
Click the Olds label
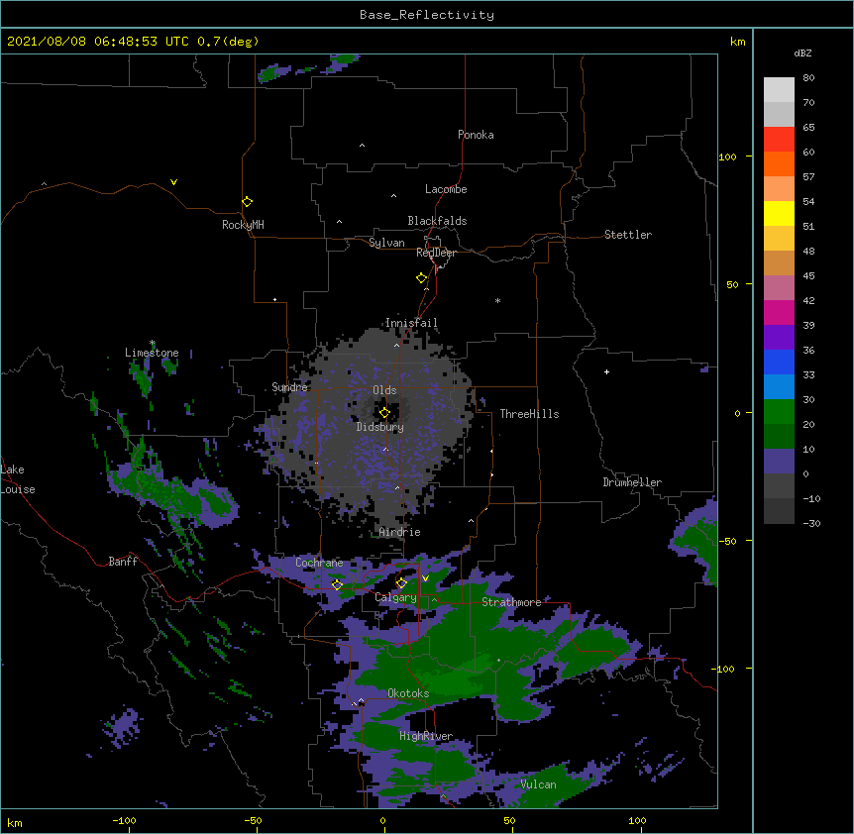point(384,390)
